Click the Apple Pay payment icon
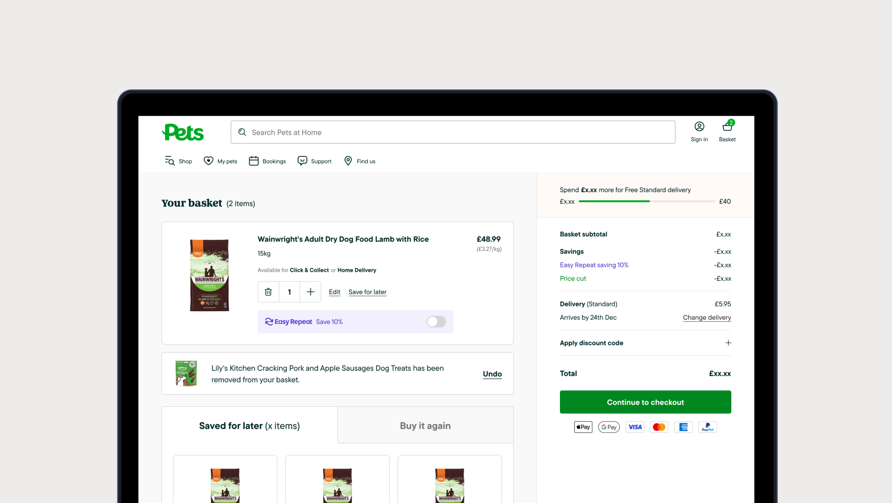Image resolution: width=892 pixels, height=503 pixels. point(583,427)
